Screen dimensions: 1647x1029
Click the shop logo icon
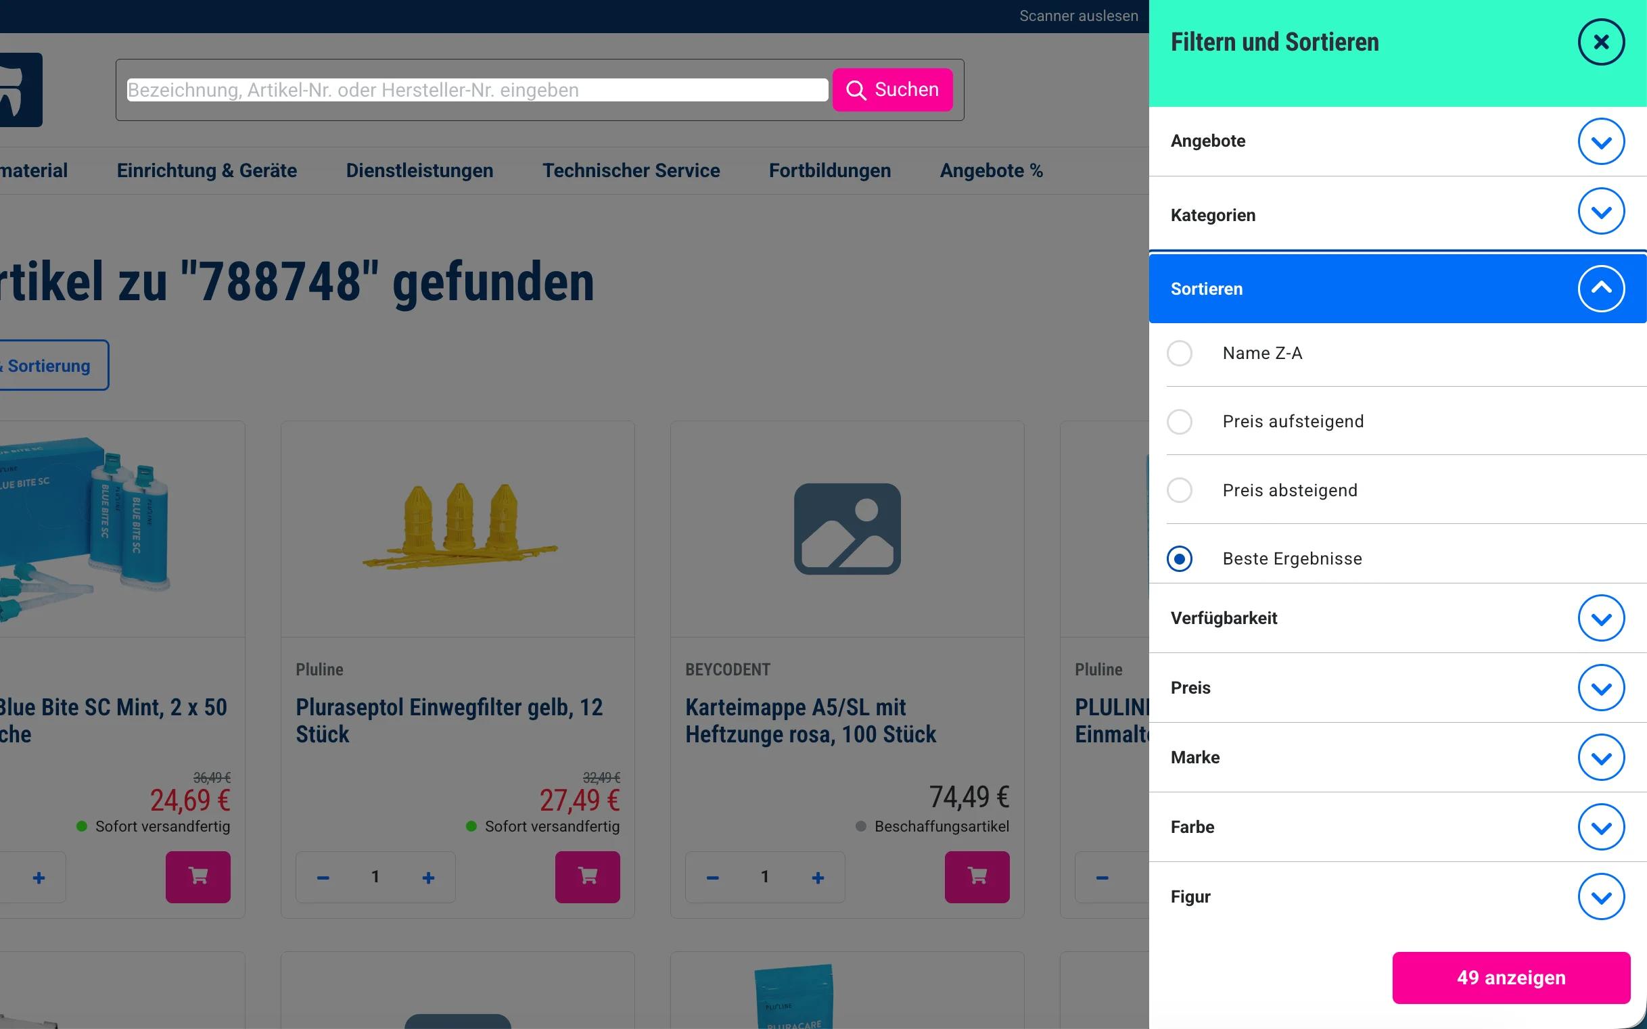pos(20,90)
